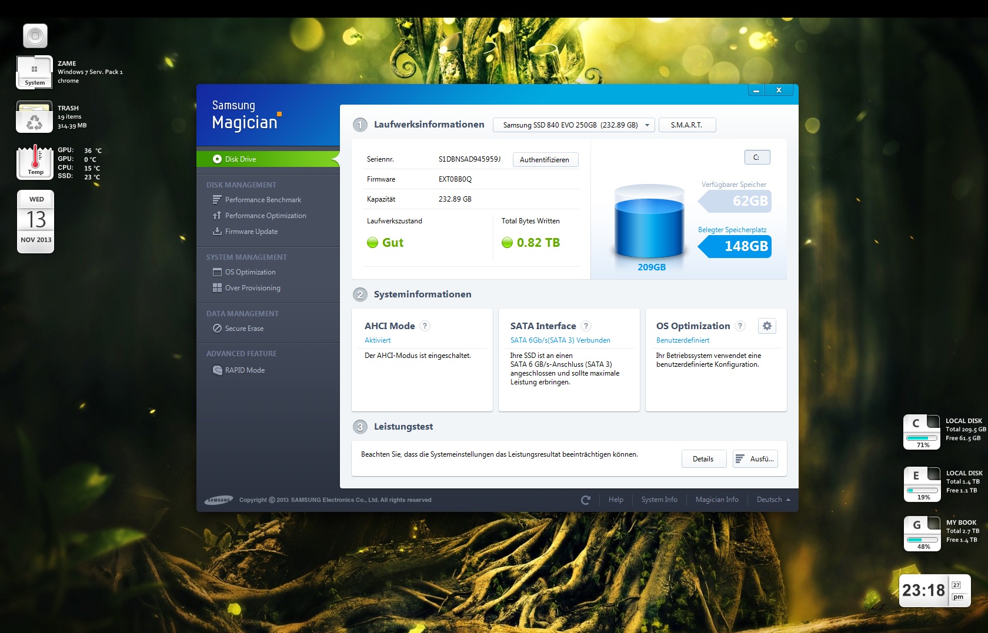
Task: Click the System desktop widget icon
Action: pyautogui.click(x=35, y=72)
